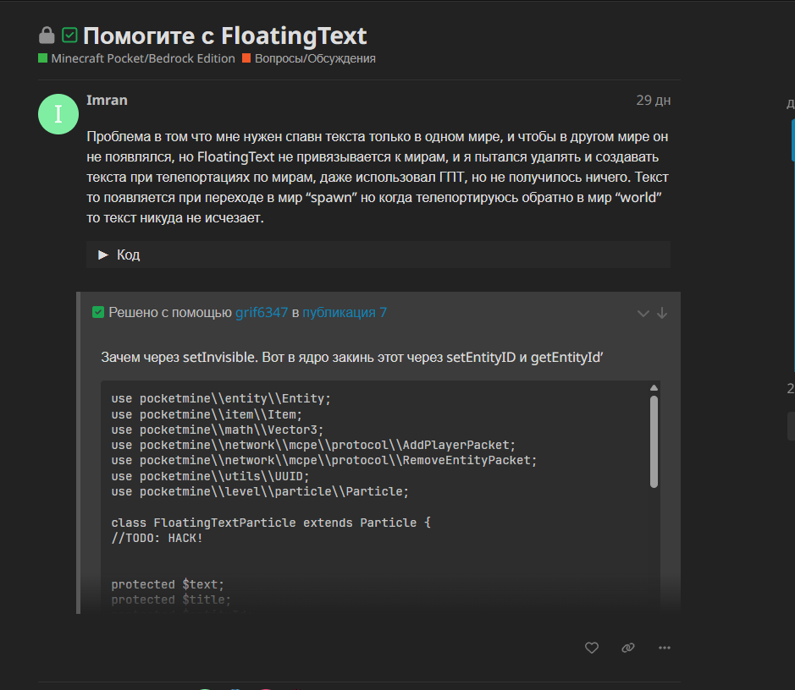Go to the "публикация 7" link
Viewport: 795px width, 690px height.
coord(345,312)
